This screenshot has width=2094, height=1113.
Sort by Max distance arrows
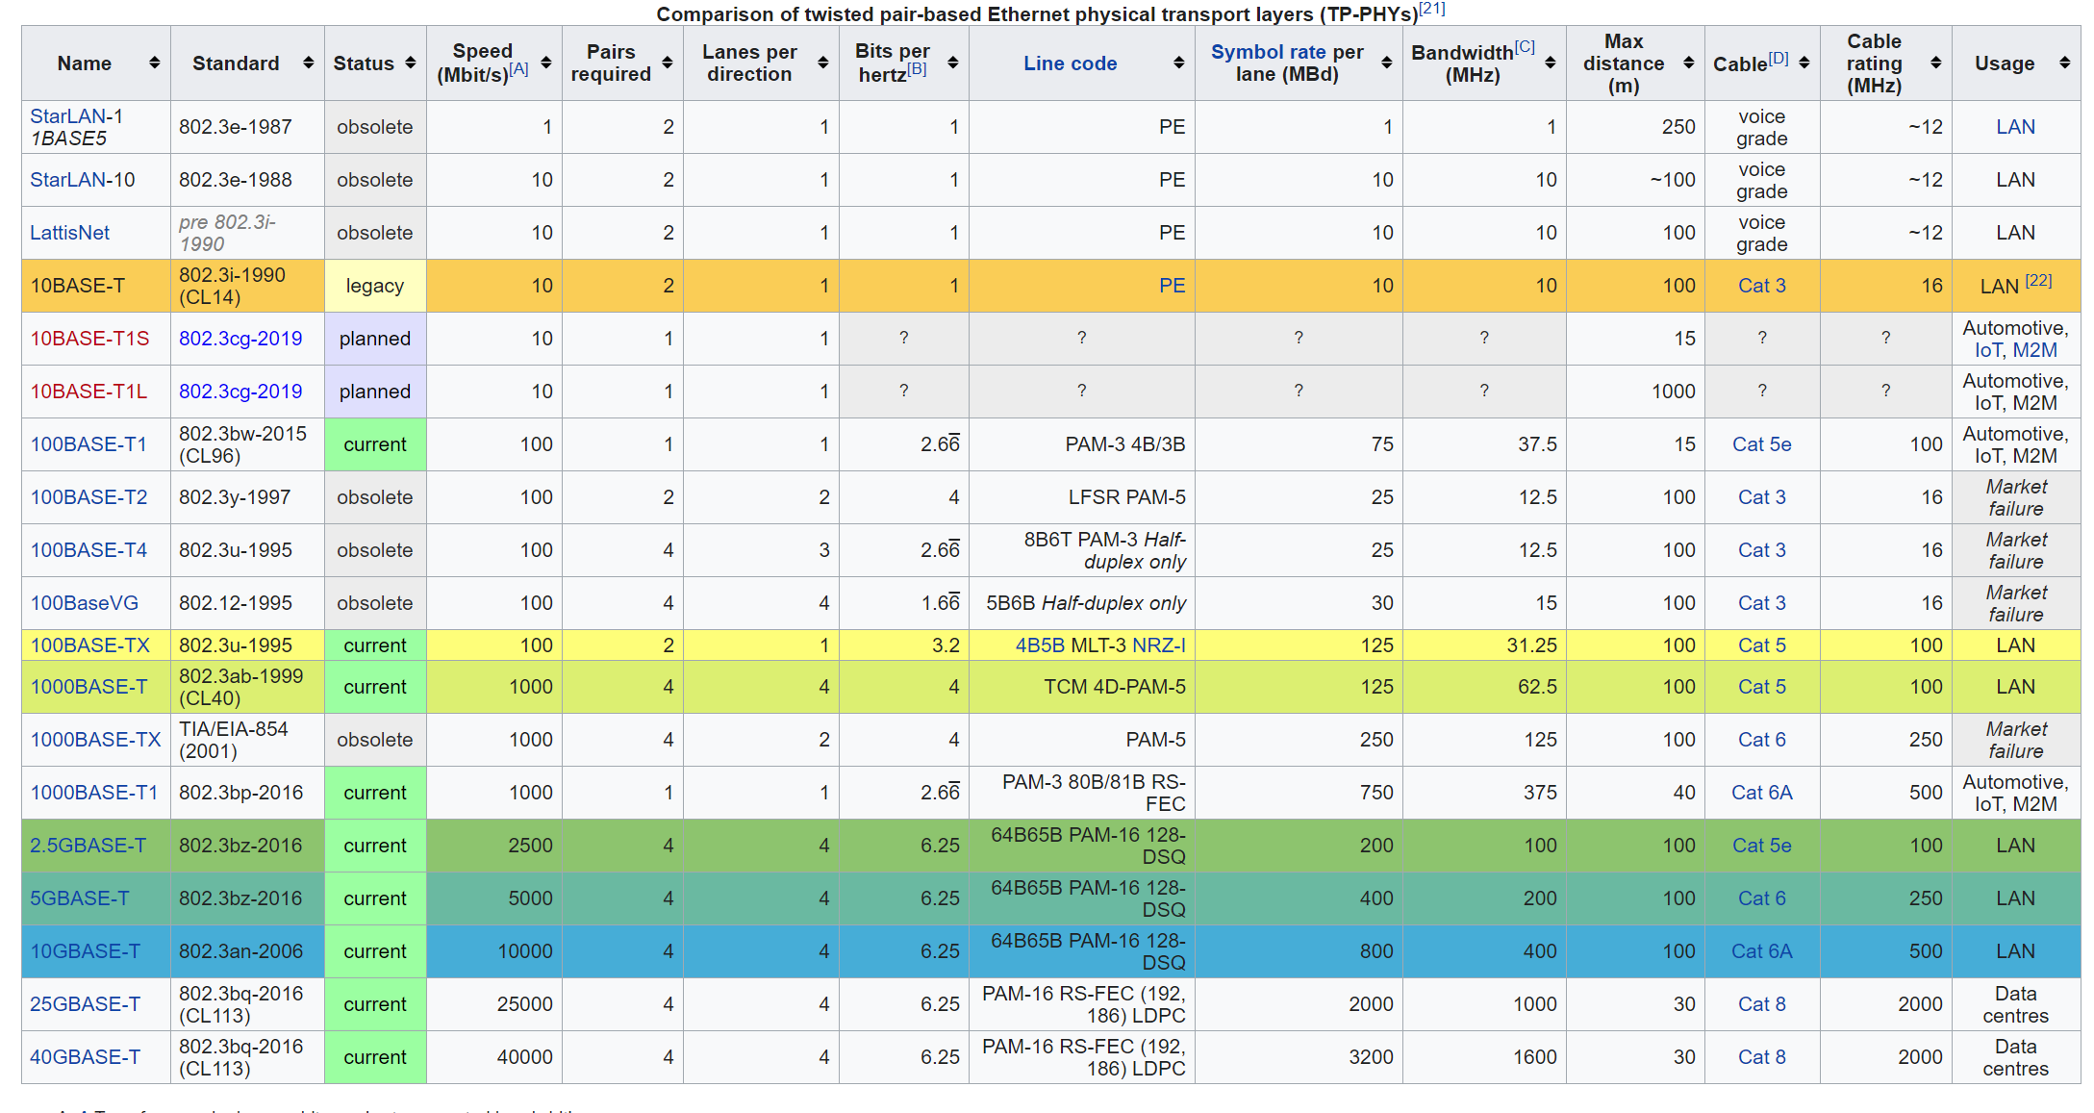pos(1688,63)
